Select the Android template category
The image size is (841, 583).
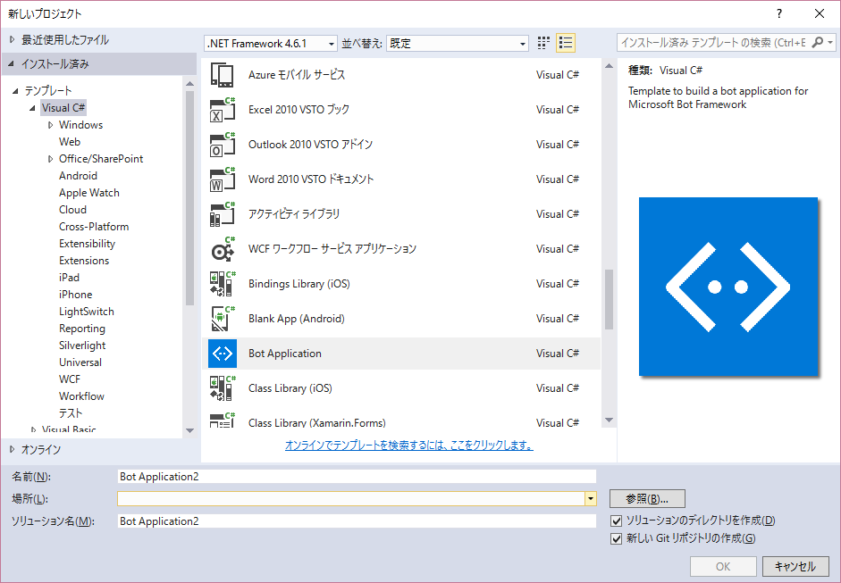(79, 176)
